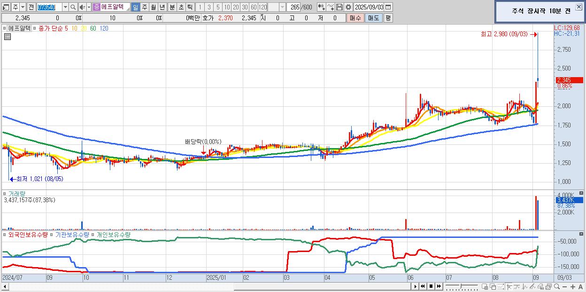586x292 pixels.
Task: Click the plus zoom-in icon
Action: click(573, 287)
